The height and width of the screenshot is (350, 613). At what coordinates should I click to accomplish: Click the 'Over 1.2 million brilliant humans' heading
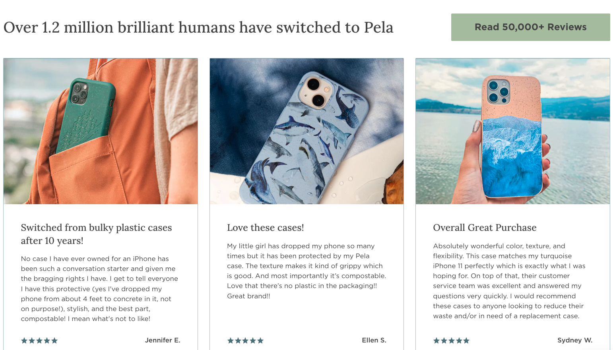coord(198,27)
